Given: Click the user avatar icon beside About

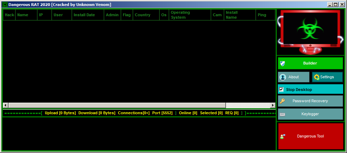Looking at the screenshot, I should [x=282, y=77].
